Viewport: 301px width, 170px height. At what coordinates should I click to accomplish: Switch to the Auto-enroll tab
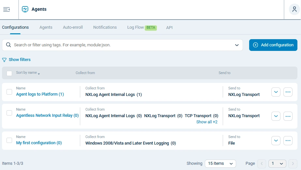(73, 27)
